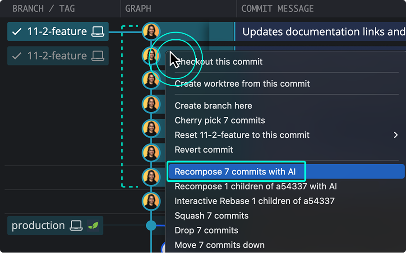This screenshot has height=253, width=406.
Task: Select Interactive Rebase 1 children of a54337
Action: (254, 201)
